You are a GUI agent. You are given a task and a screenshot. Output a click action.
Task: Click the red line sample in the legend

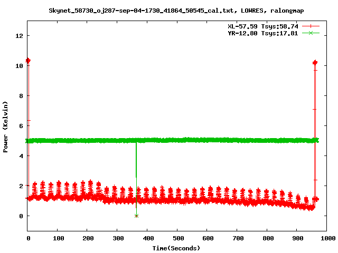click(x=311, y=26)
